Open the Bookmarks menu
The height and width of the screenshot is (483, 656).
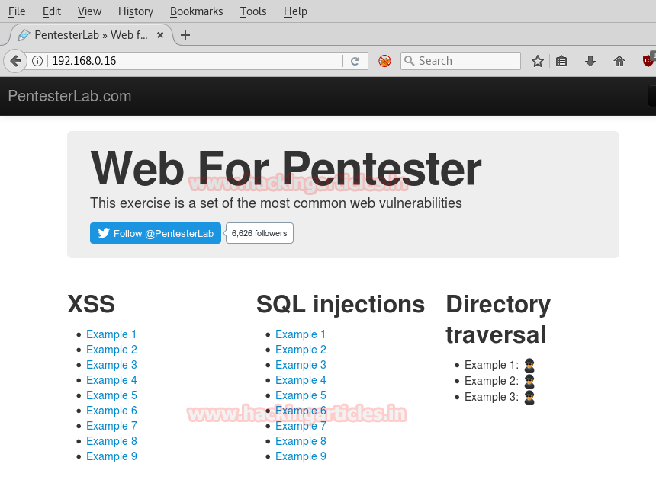pyautogui.click(x=196, y=11)
